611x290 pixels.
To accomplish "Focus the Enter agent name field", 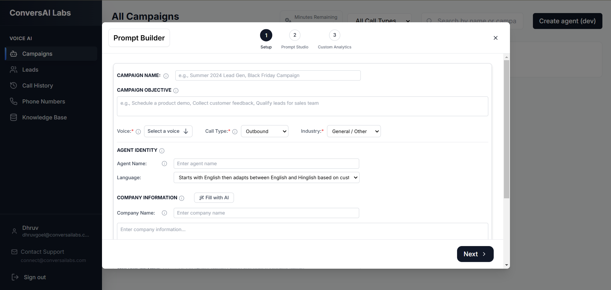I will 266,164.
